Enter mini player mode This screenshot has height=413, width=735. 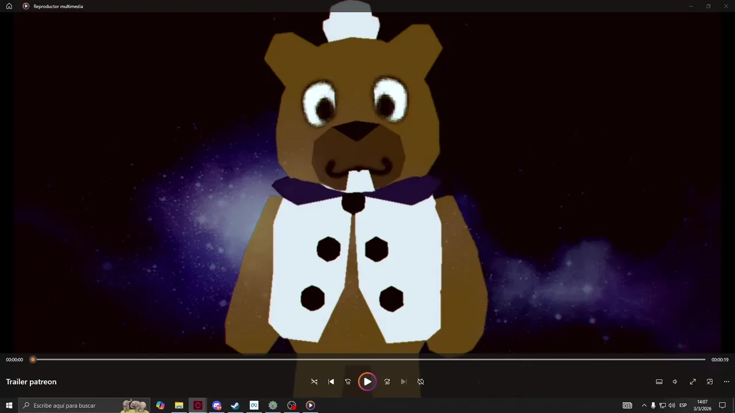(x=710, y=381)
